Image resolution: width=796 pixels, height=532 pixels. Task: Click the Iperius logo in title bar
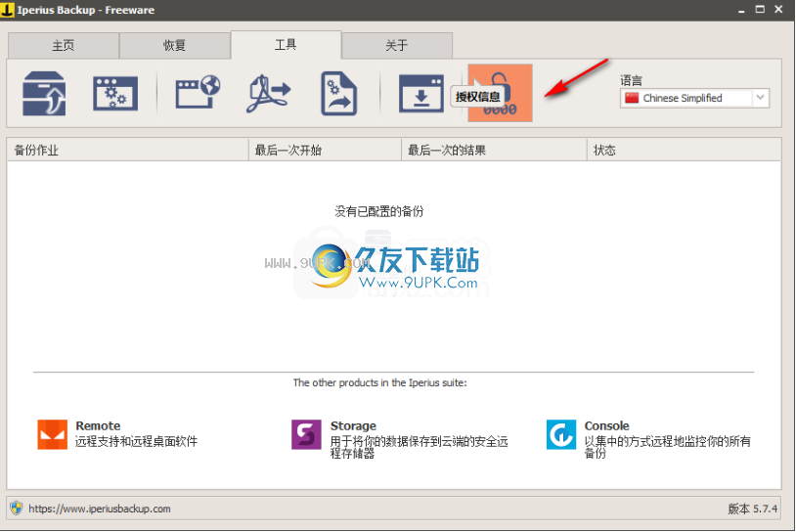click(x=7, y=10)
